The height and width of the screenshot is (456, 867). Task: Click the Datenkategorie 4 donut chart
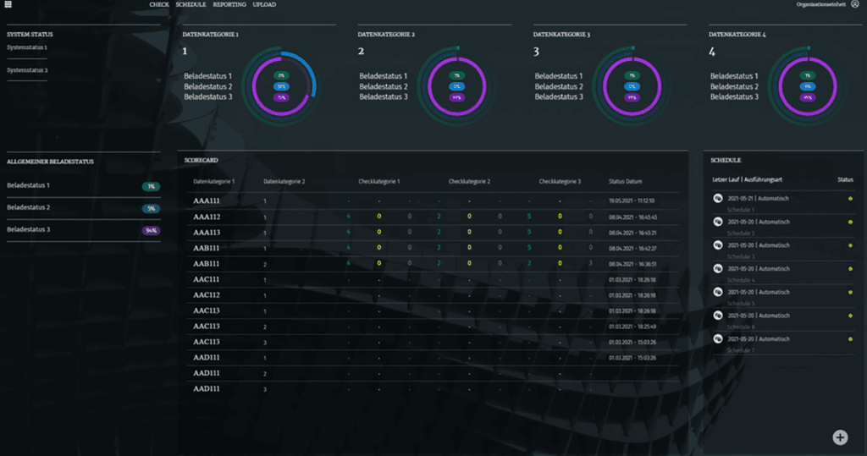pos(807,86)
